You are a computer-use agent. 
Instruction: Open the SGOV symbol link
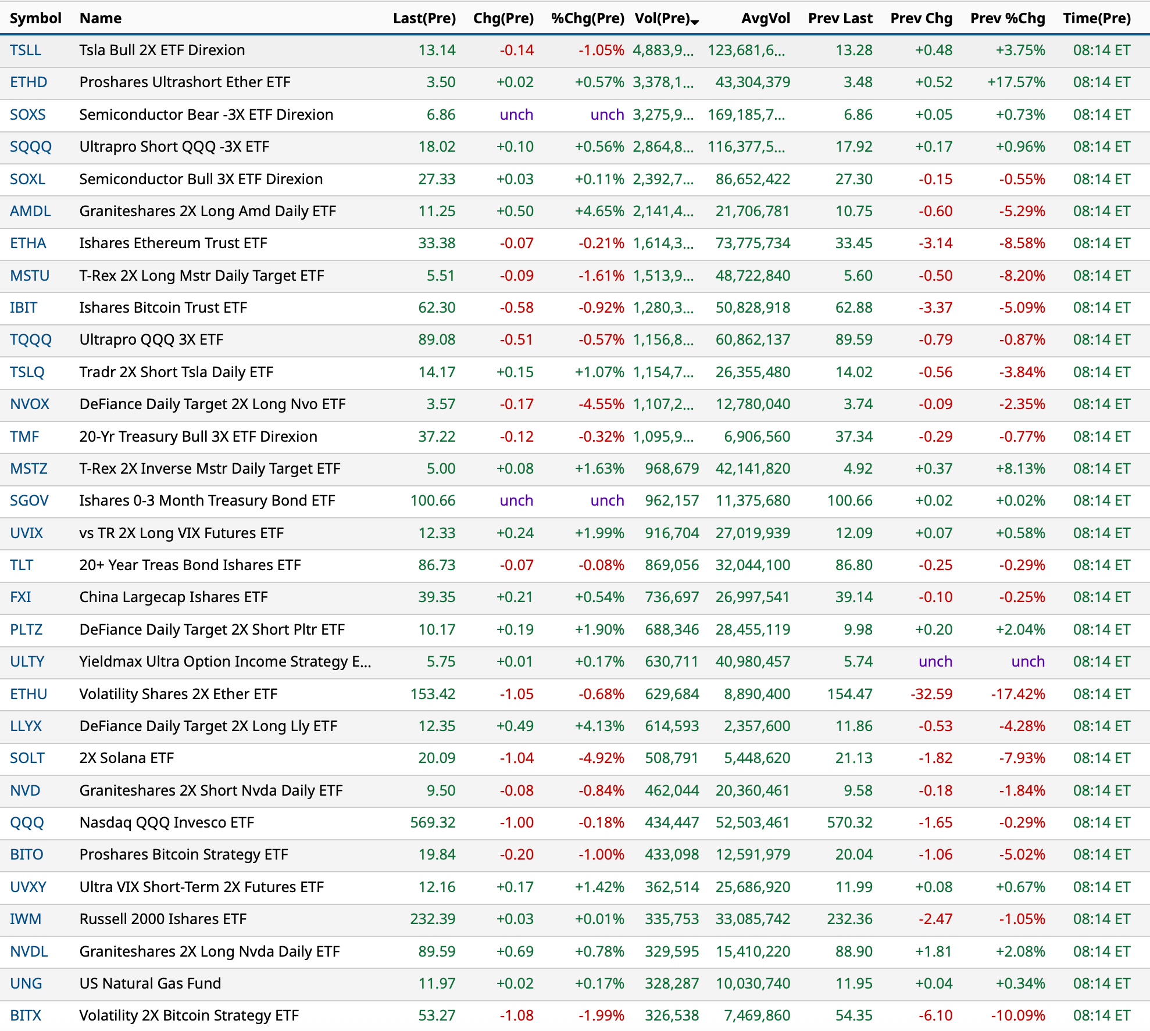(x=29, y=500)
